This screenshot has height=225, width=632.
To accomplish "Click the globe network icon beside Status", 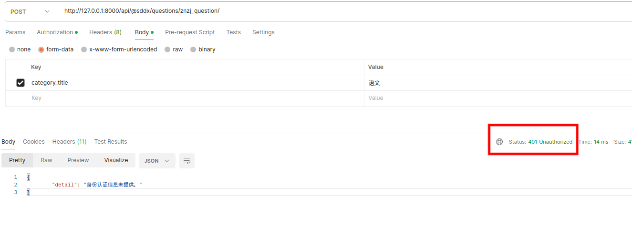I will click(x=499, y=142).
